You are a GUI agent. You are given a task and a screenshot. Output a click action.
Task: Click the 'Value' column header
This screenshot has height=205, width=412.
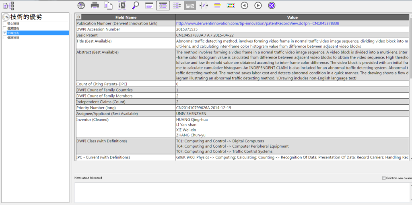(292, 17)
